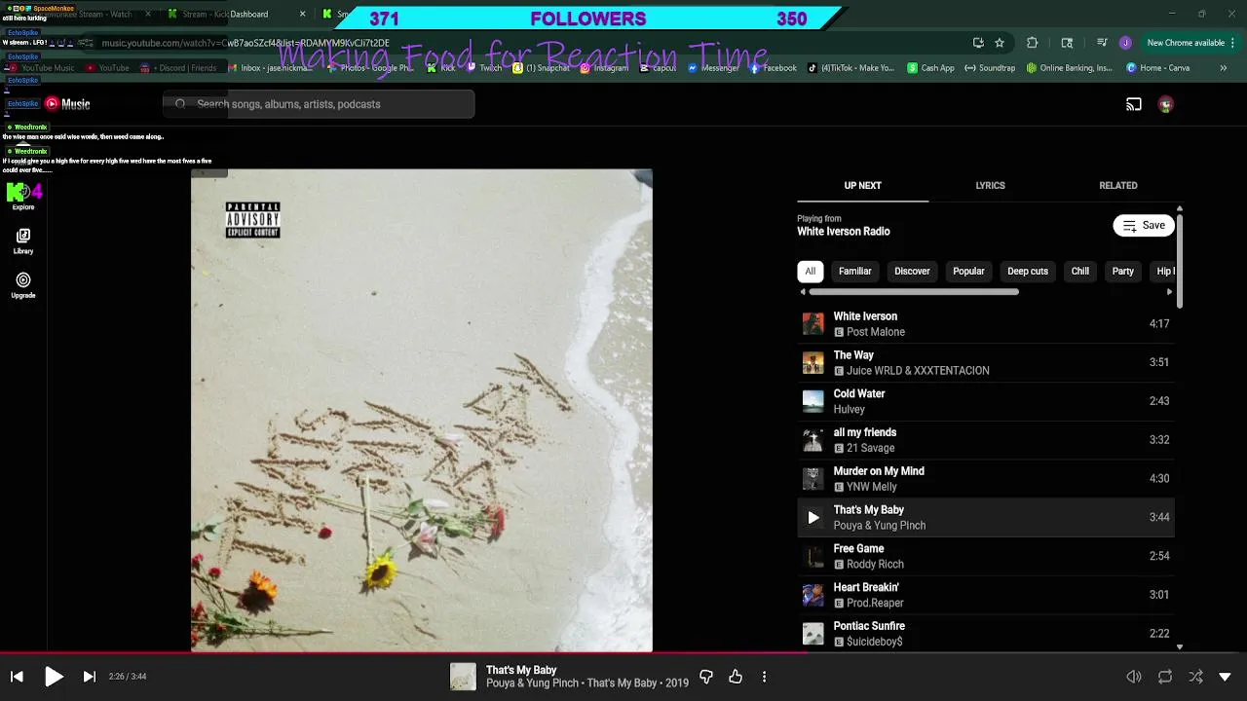Save the White Iverson Radio queue
This screenshot has width=1247, height=701.
click(1144, 225)
